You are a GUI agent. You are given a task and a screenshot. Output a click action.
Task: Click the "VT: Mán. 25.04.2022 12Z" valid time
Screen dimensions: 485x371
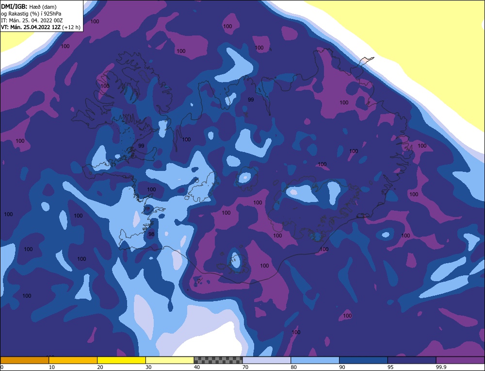(31, 27)
